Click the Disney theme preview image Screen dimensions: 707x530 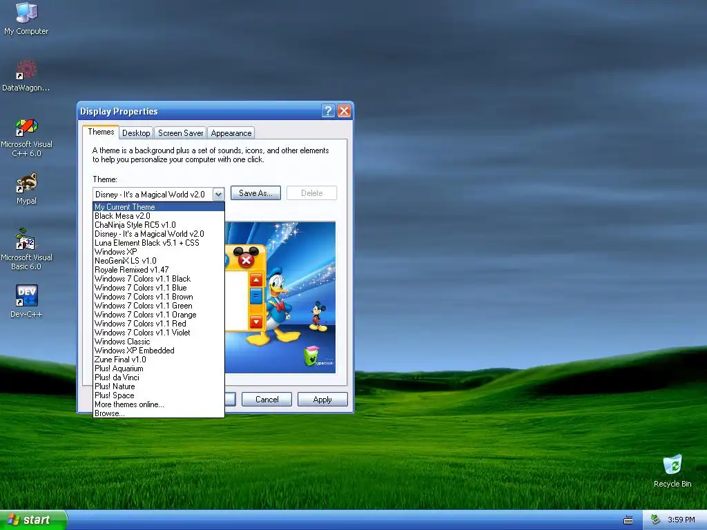(280, 297)
